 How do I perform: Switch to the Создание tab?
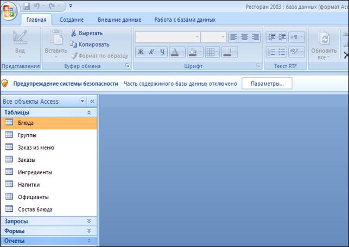tap(71, 20)
